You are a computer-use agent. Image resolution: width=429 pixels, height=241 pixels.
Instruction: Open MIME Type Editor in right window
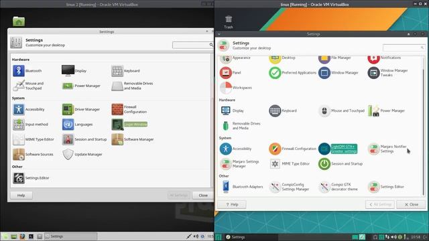point(290,163)
